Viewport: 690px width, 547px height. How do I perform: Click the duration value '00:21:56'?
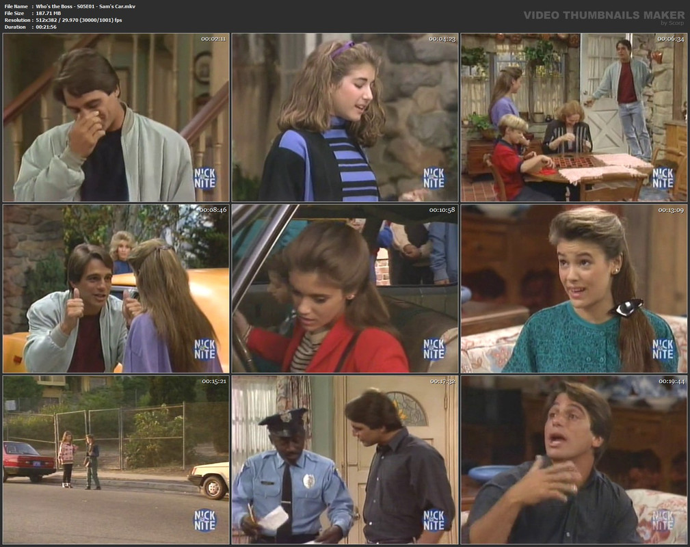pyautogui.click(x=47, y=27)
